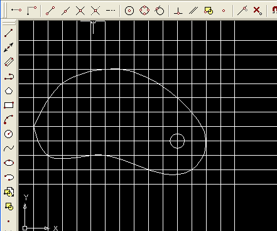Select the Circle tool in the draw toolbar
Viewport: 277px width, 231px height.
(9, 134)
